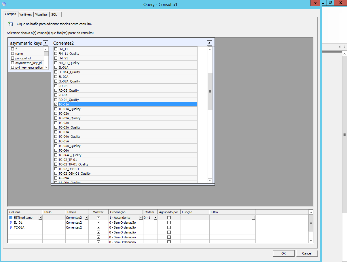Screen dimensions: 347x262
Task: Click the Query window title bar icon
Action: (4, 4)
